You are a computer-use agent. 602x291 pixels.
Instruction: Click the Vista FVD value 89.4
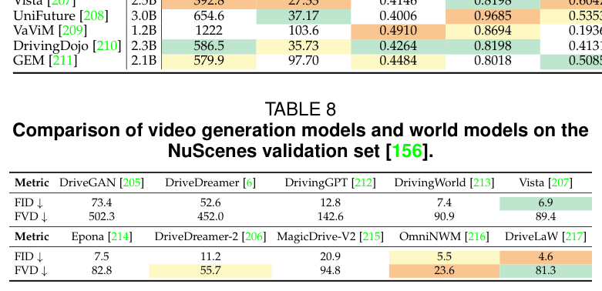(x=545, y=217)
